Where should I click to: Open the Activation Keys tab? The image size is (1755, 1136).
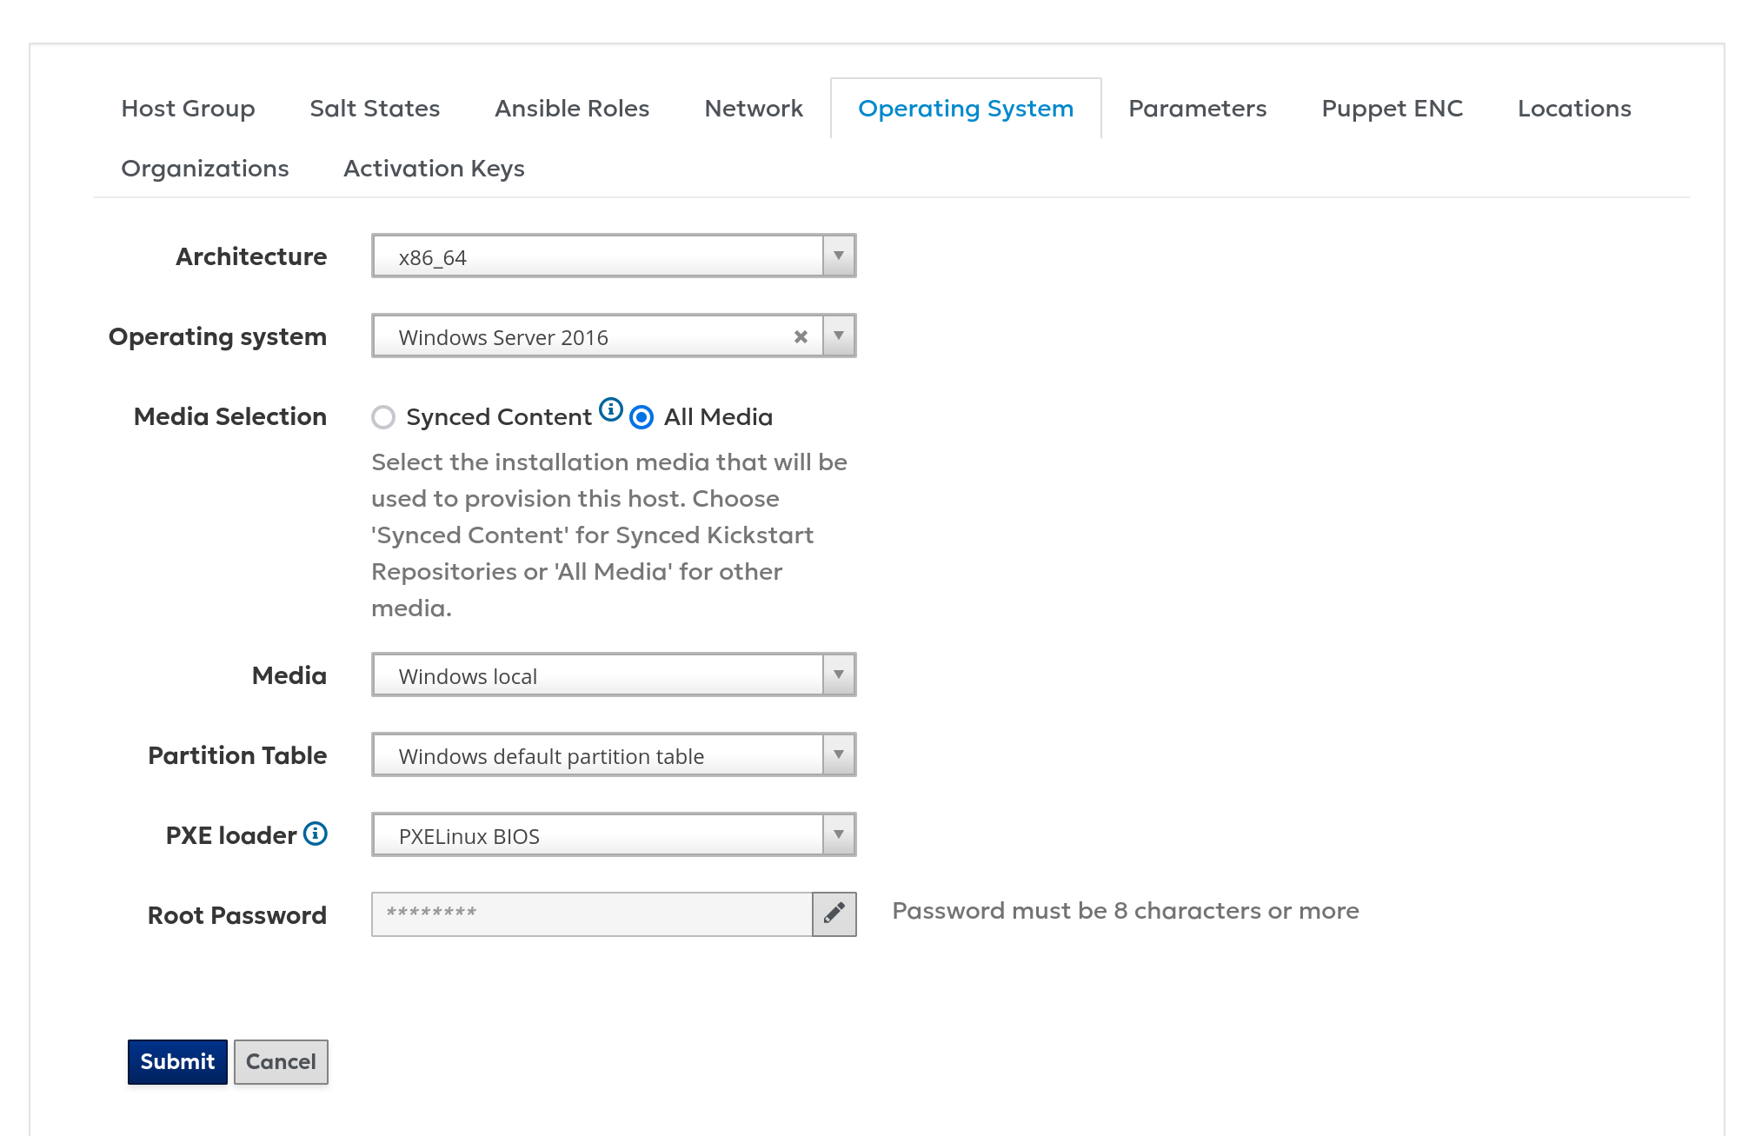(x=435, y=168)
